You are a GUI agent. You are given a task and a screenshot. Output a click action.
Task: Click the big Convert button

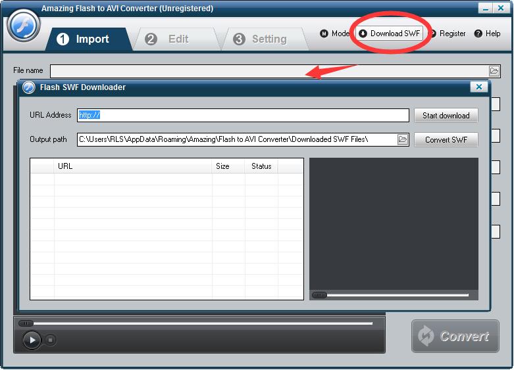(455, 336)
